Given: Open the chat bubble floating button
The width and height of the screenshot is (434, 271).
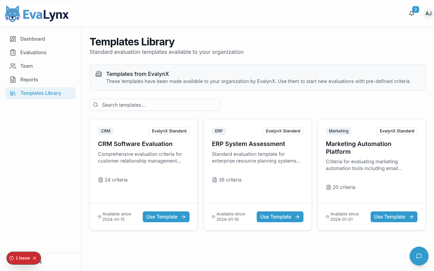Looking at the screenshot, I should [419, 256].
